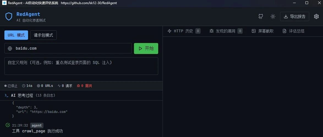This screenshot has height=137, width=323.
Task: Click the 0 count badge on 发现的漏洞
Action: point(240,31)
